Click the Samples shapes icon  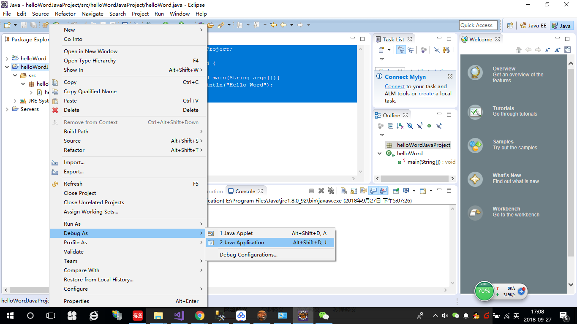pos(475,146)
